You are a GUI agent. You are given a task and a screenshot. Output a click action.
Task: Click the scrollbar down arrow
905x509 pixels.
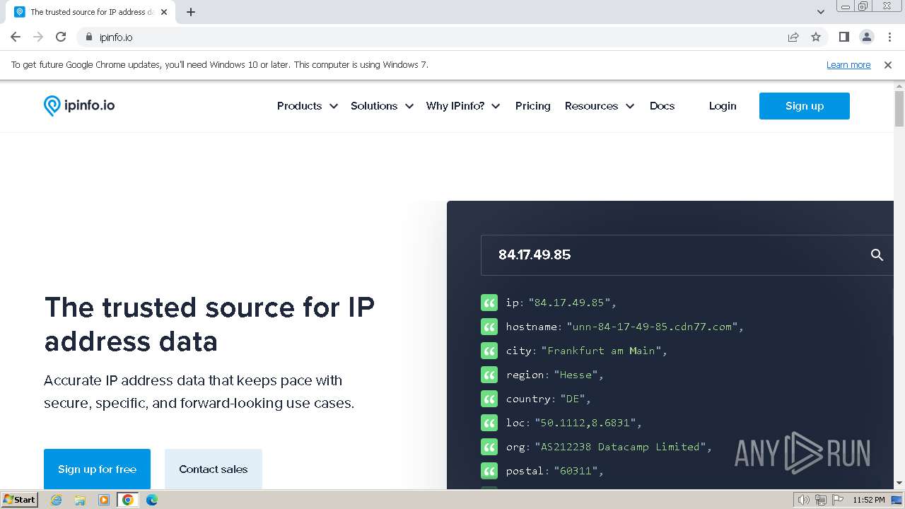[899, 484]
